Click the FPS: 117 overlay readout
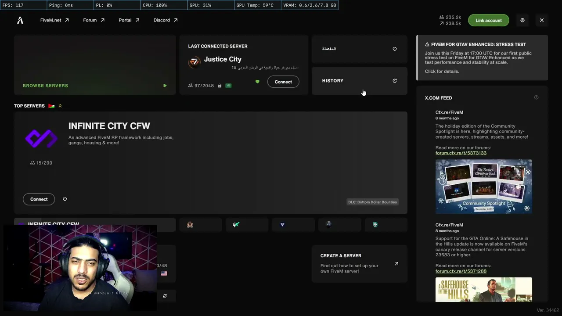Image resolution: width=562 pixels, height=316 pixels. coord(23,5)
